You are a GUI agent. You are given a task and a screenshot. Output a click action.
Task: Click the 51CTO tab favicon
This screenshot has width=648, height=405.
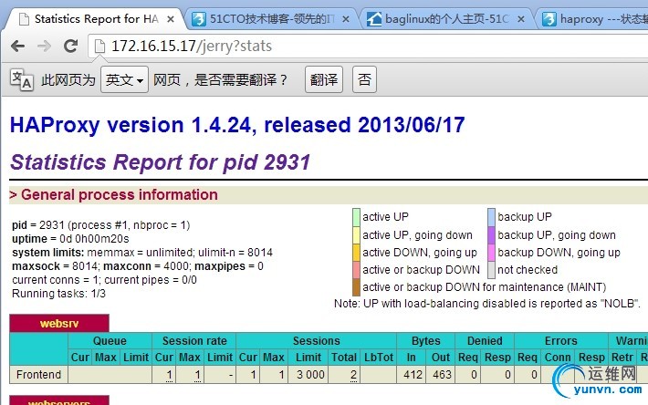(199, 19)
